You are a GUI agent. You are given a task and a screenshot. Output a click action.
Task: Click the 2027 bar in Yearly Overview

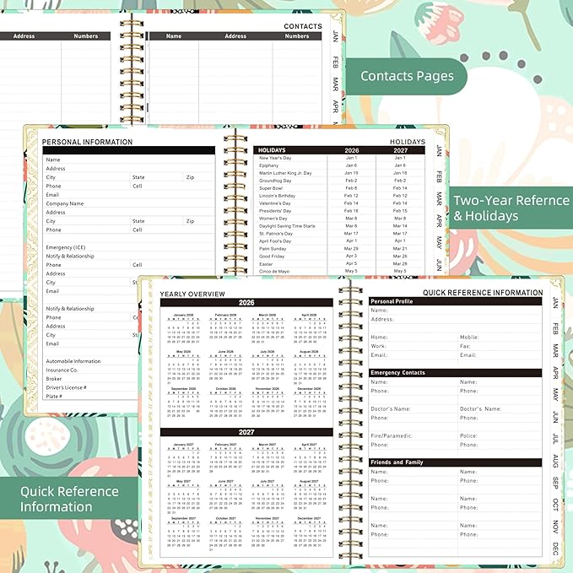(x=246, y=432)
